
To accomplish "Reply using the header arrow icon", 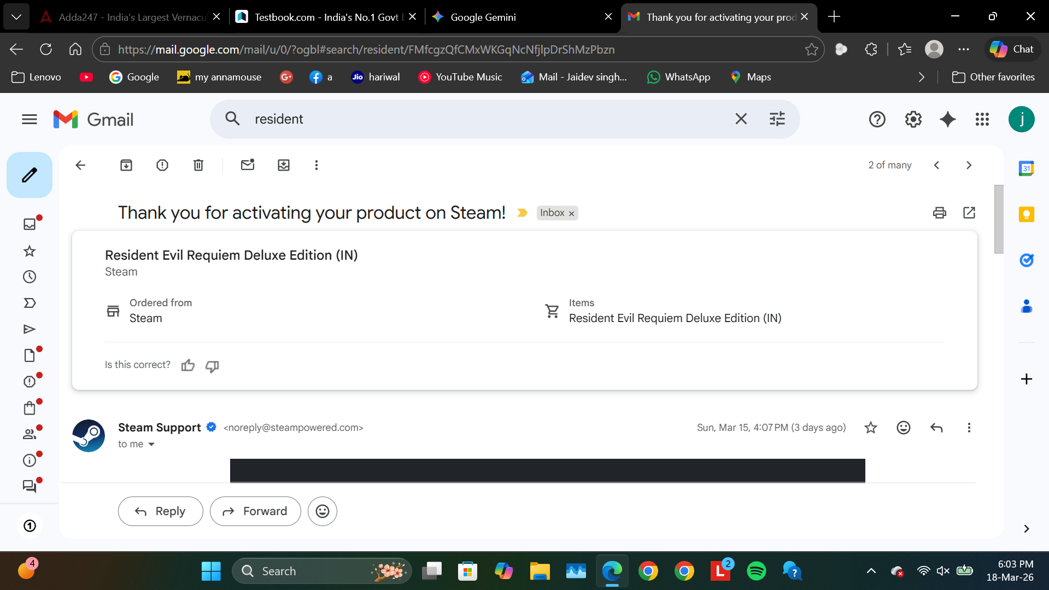I will (x=936, y=428).
